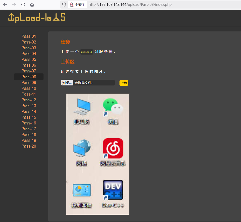The width and height of the screenshot is (241, 222).
Task: Go to Pass-19 in the list
Action: point(29,141)
